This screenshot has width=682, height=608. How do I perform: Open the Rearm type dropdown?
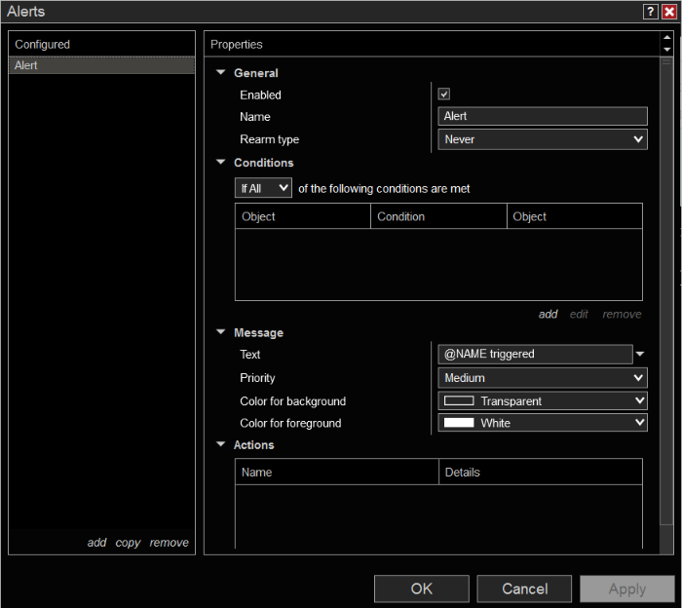click(543, 139)
